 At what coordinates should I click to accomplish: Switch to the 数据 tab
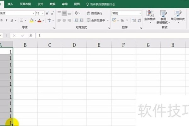(52, 4)
